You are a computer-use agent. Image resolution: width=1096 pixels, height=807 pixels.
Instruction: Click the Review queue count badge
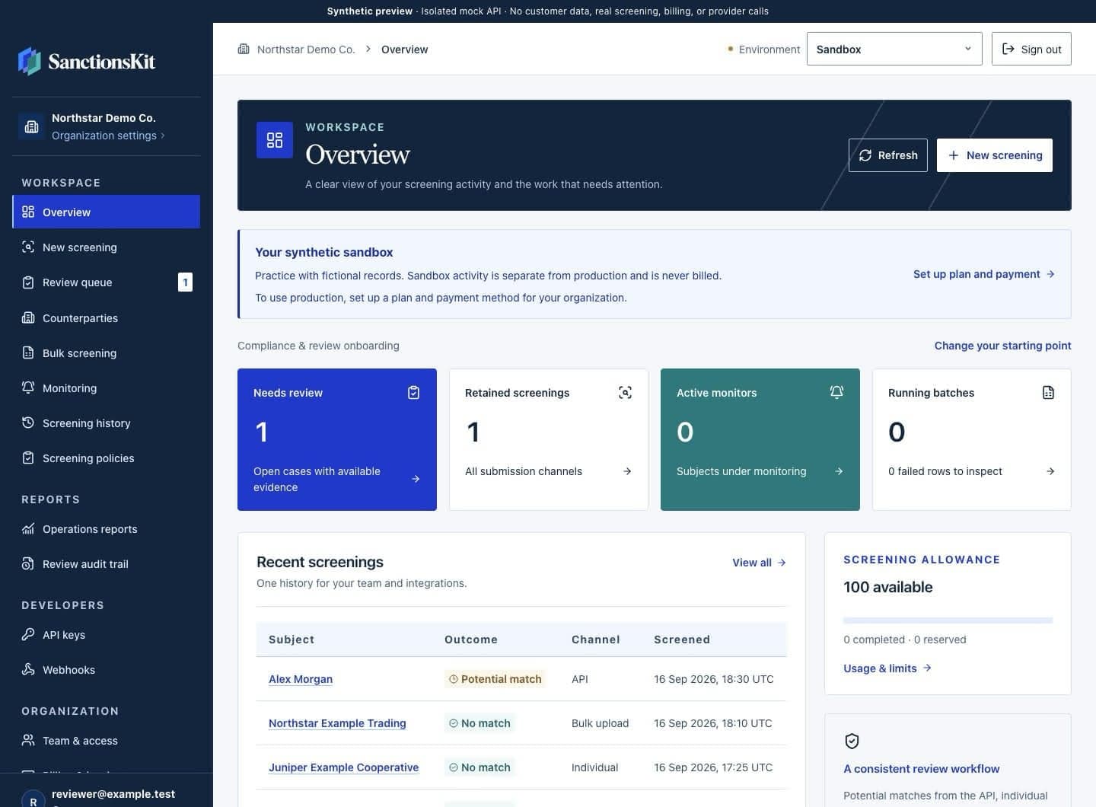(x=185, y=282)
